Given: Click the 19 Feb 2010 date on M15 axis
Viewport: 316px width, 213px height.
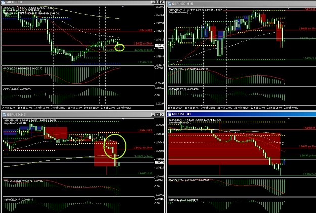Looking at the screenshot, I should pyautogui.click(x=174, y=108).
